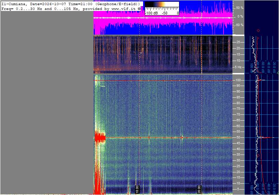Click the red 100 Hz line in spectrogram
The height and width of the screenshot is (195, 279).
[x=163, y=81]
